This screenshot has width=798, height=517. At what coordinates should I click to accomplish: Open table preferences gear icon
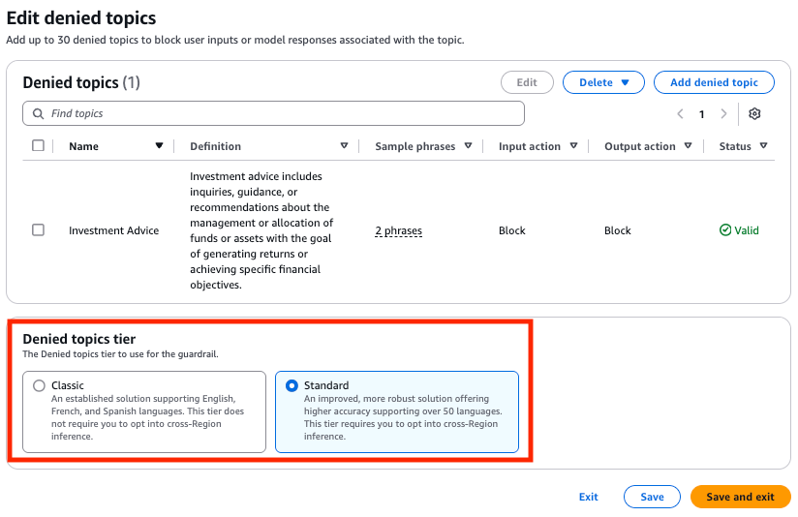(x=754, y=114)
